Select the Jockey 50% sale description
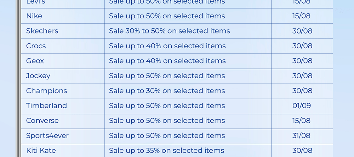 point(167,76)
